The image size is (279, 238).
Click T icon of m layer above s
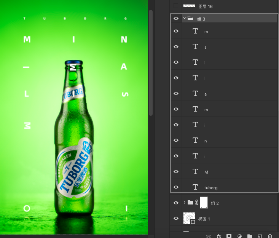(195, 31)
